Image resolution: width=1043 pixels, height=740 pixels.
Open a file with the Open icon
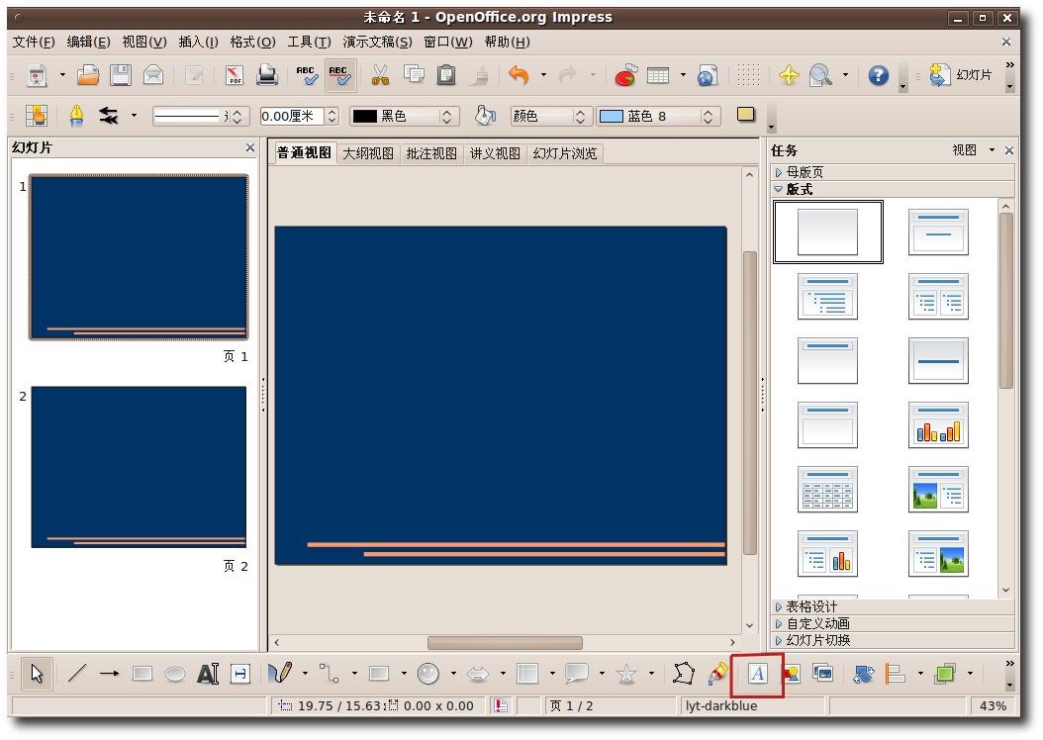pyautogui.click(x=88, y=75)
